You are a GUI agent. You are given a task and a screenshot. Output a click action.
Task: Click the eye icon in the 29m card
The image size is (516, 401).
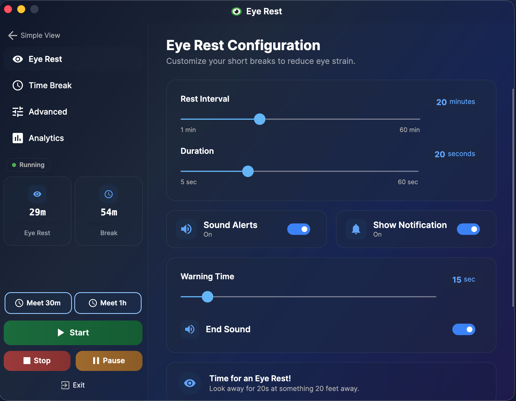37,194
